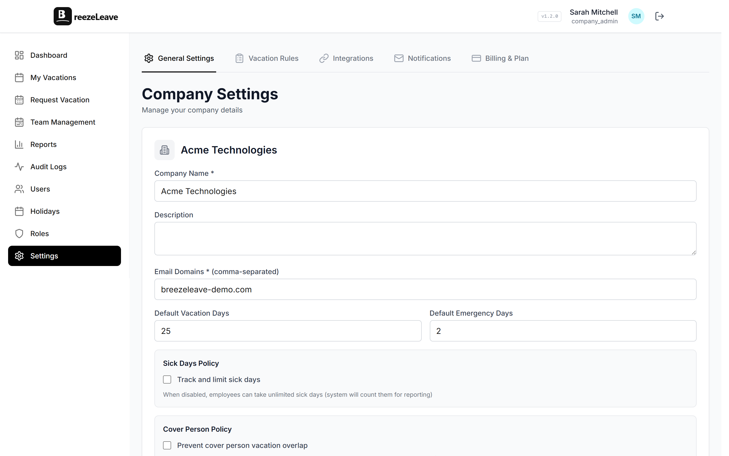Check Prevent cover person vacation overlap

[x=167, y=445]
